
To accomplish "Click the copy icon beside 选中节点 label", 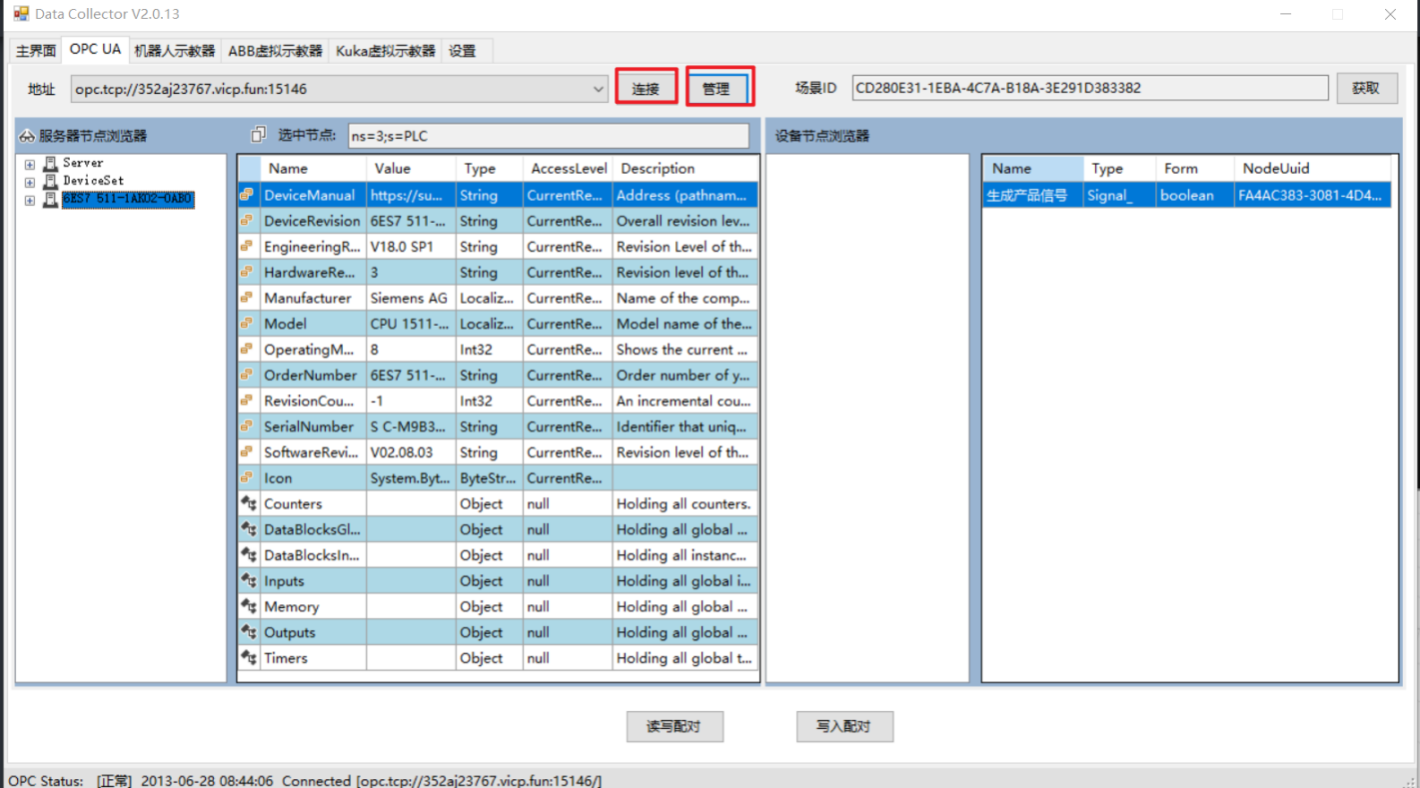I will pyautogui.click(x=259, y=135).
